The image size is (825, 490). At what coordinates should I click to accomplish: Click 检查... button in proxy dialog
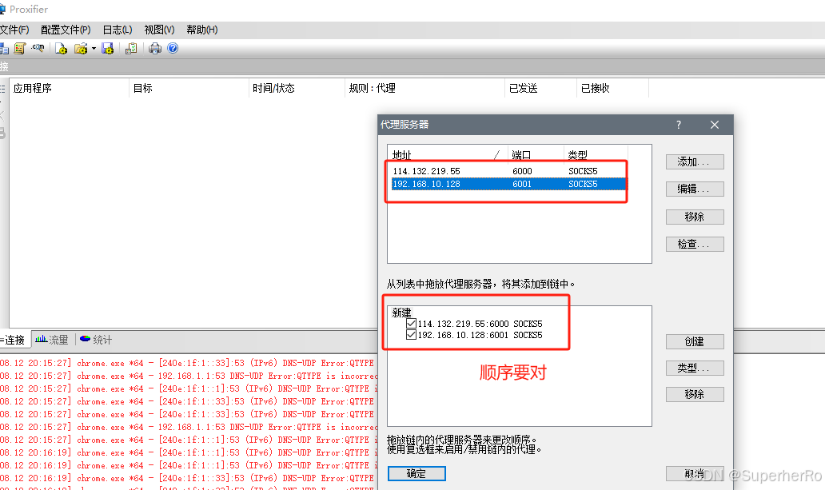[x=695, y=245]
